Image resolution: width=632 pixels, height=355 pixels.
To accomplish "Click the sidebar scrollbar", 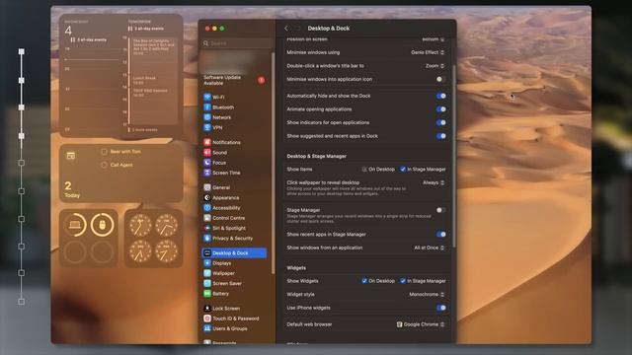I will click(274, 163).
